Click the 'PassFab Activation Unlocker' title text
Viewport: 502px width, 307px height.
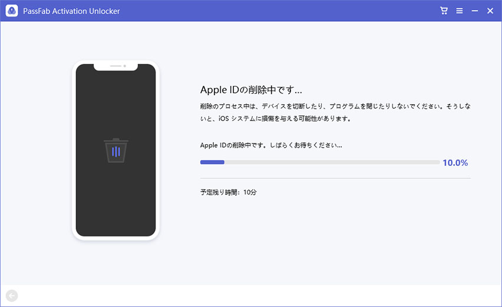[71, 11]
